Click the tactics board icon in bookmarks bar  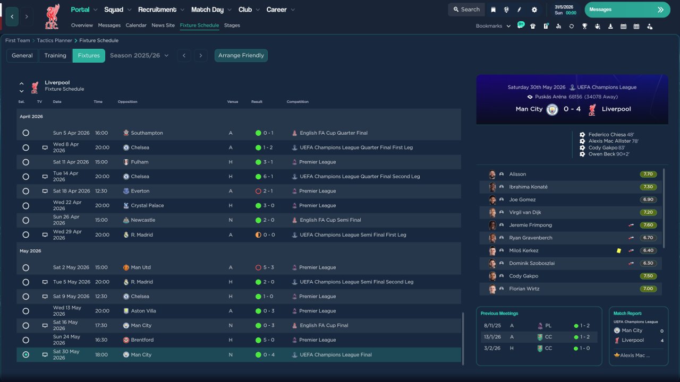(546, 26)
